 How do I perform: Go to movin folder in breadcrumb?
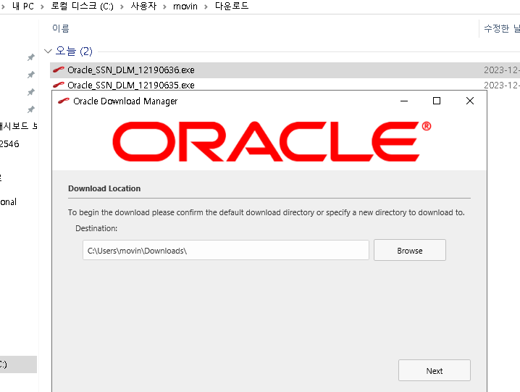[x=185, y=6]
